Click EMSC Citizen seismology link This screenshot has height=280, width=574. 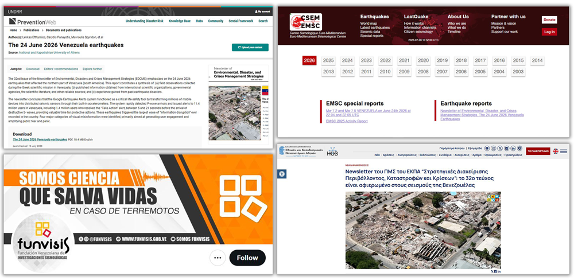click(x=418, y=32)
